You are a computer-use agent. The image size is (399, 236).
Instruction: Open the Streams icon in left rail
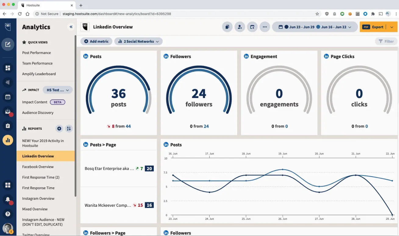coord(8,68)
